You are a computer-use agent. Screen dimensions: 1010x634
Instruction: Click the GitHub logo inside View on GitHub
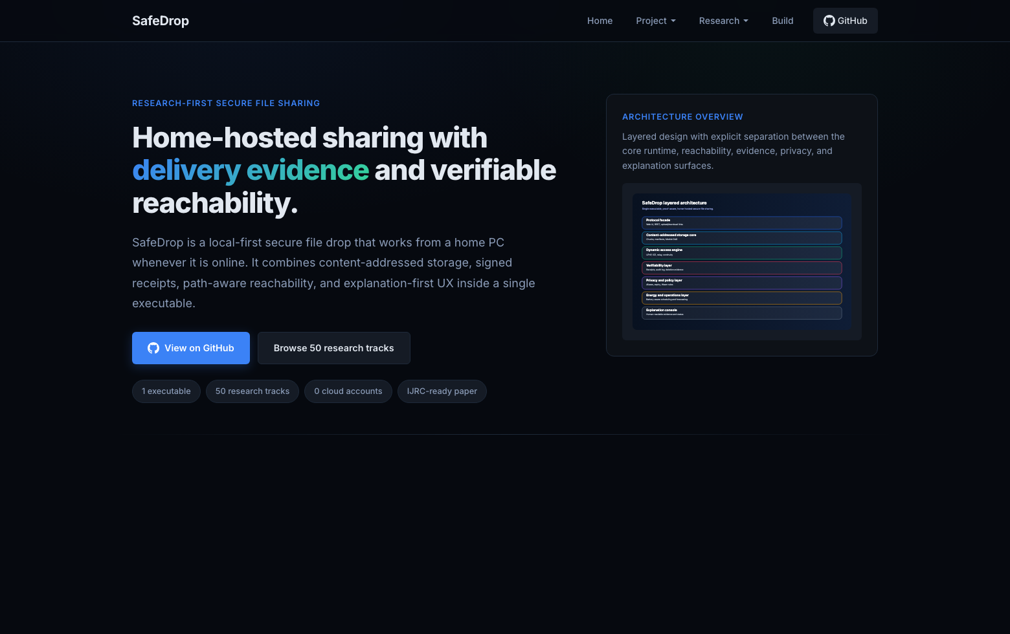(x=153, y=348)
